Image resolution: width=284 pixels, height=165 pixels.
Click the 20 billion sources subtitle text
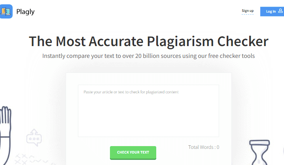[148, 56]
